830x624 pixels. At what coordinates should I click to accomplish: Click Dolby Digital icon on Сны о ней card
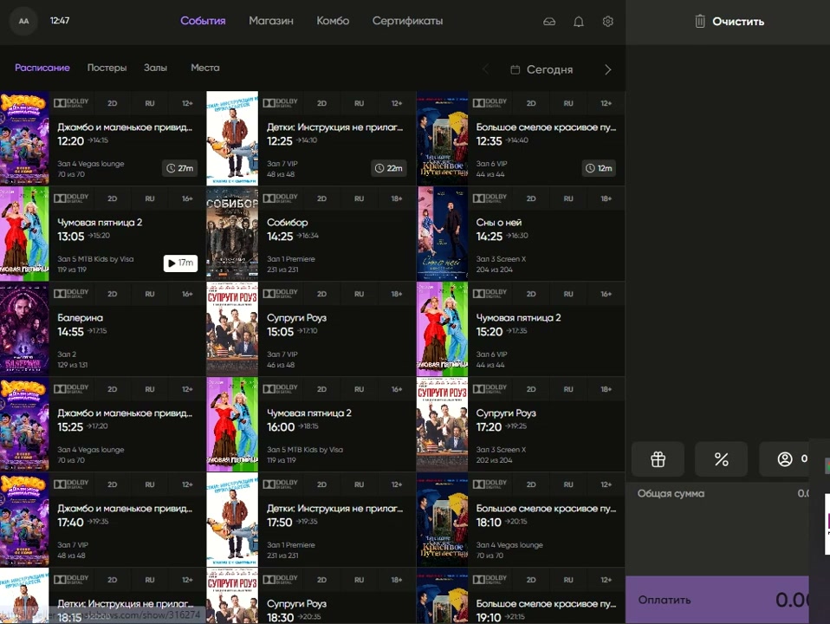pyautogui.click(x=490, y=198)
